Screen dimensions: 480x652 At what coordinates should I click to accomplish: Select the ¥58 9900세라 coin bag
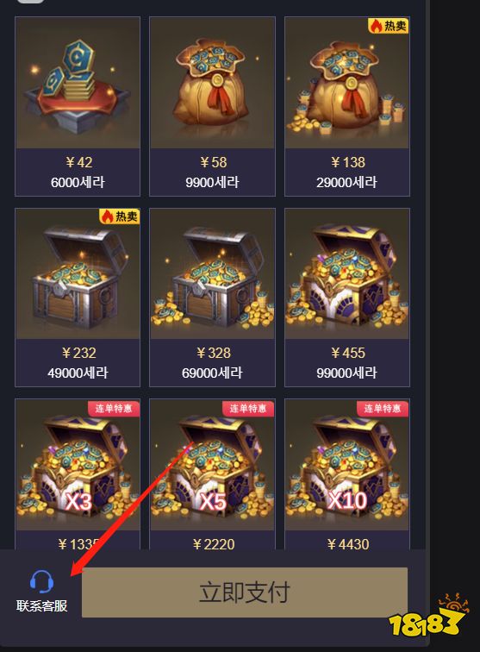pos(212,106)
